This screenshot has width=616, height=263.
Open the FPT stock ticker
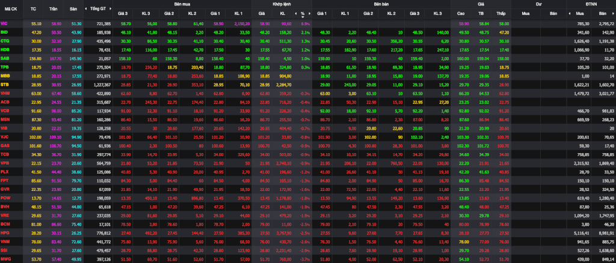tap(4, 180)
